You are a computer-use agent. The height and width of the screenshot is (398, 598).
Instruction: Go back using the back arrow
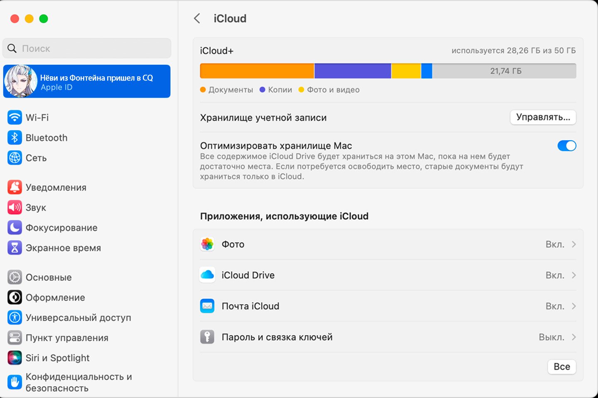pos(197,19)
